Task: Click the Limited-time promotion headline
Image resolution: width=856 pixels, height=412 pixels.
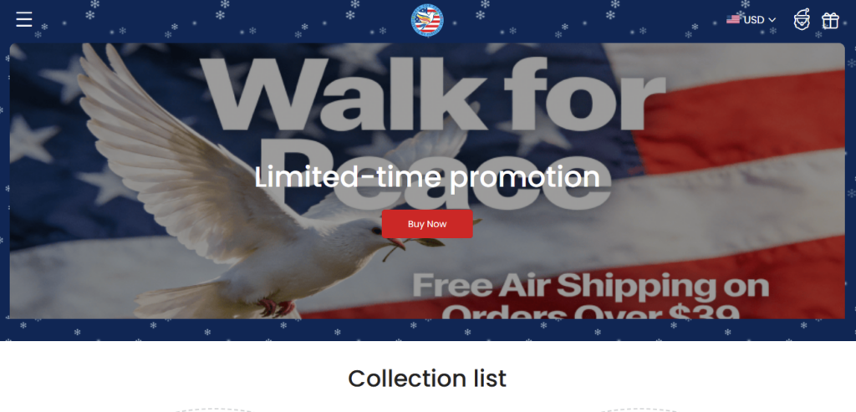Action: 427,177
